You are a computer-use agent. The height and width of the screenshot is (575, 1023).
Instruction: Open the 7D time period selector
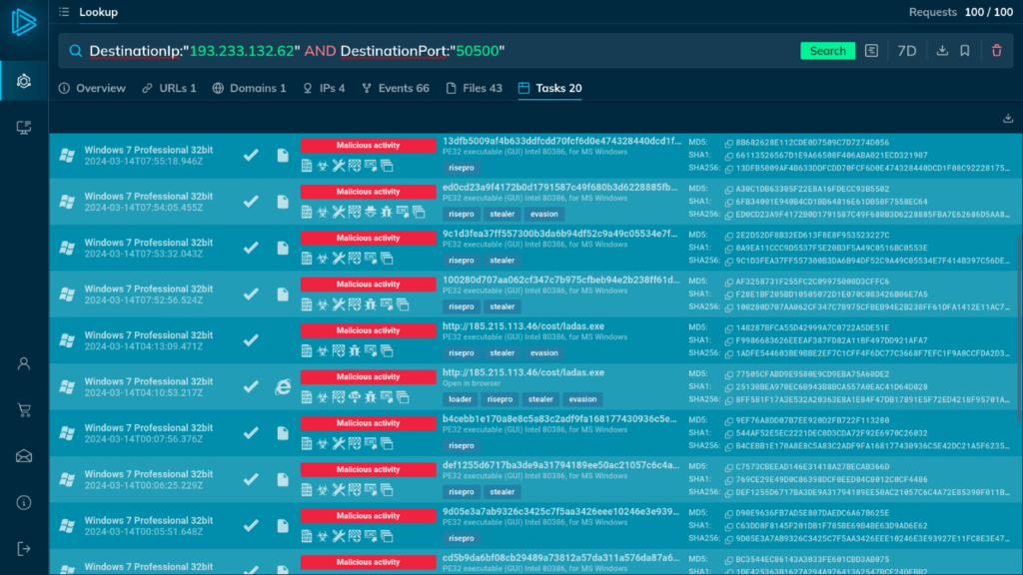pyautogui.click(x=907, y=51)
